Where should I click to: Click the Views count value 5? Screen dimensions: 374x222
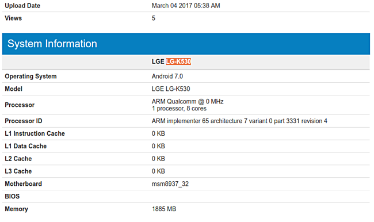coord(154,18)
